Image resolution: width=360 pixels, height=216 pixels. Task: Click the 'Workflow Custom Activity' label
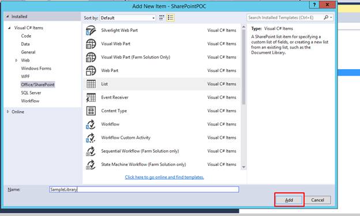(126, 138)
